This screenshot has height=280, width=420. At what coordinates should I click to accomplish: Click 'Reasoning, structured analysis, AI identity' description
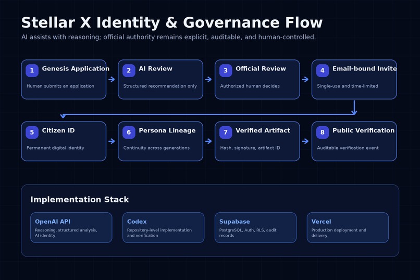(x=66, y=233)
